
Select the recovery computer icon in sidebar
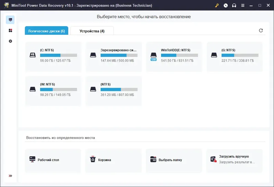(x=10, y=20)
